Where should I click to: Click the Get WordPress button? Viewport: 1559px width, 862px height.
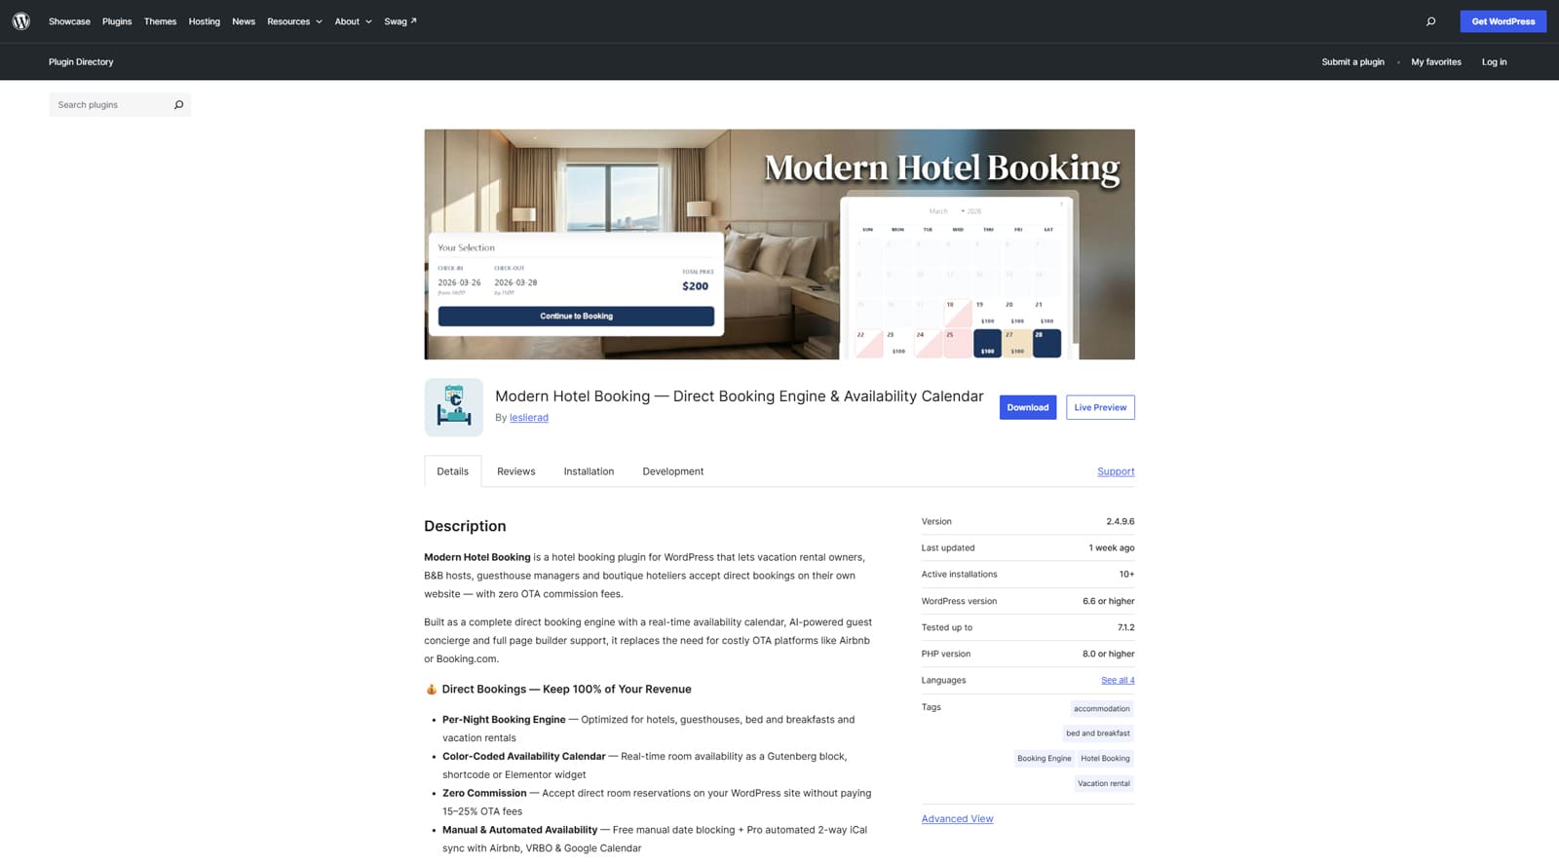[x=1502, y=21]
